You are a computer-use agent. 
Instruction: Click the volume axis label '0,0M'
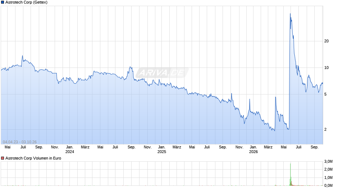[328, 185]
